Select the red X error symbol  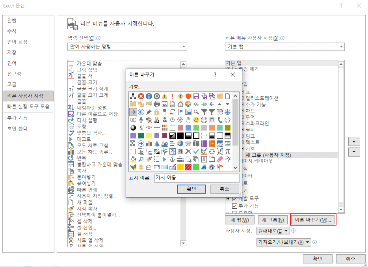tap(141, 96)
